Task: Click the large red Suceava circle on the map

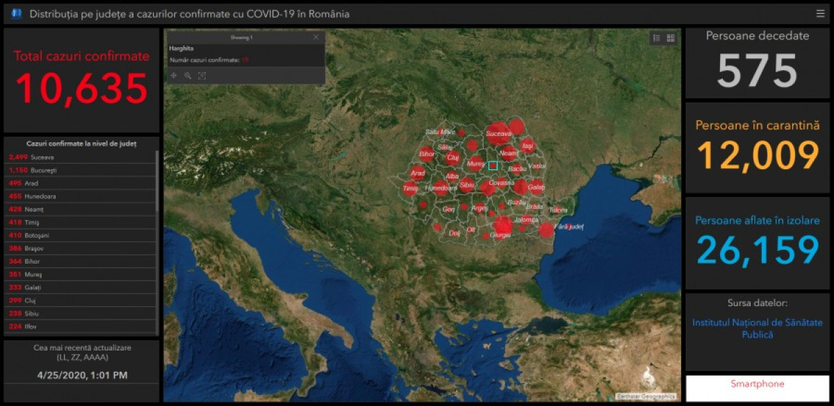Action: [x=498, y=132]
